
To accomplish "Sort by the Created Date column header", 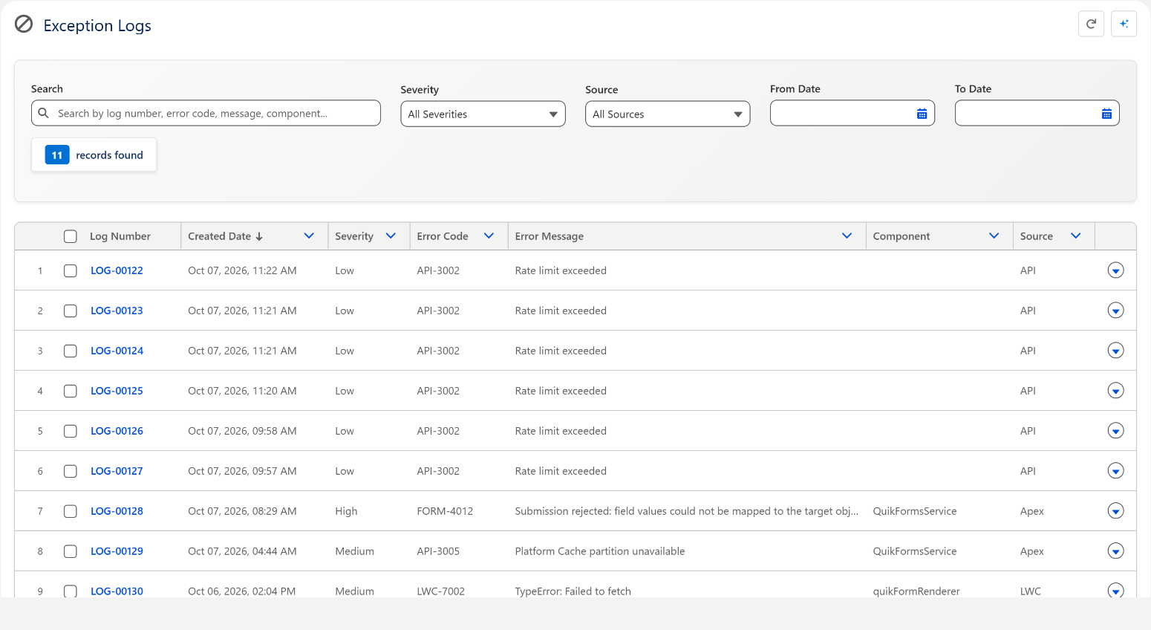I will [x=225, y=236].
